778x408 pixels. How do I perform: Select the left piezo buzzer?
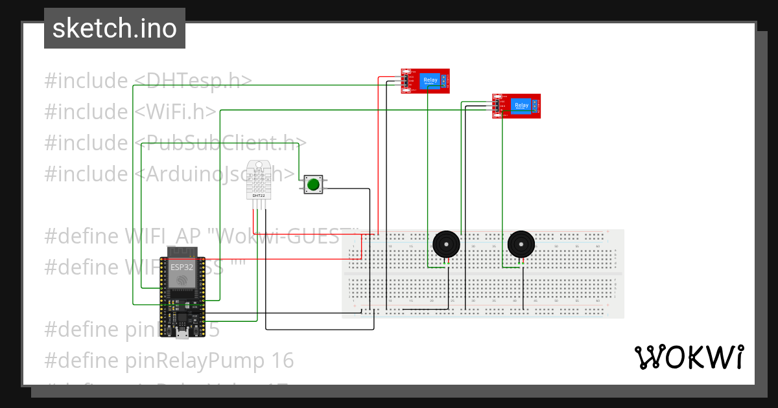click(x=446, y=244)
